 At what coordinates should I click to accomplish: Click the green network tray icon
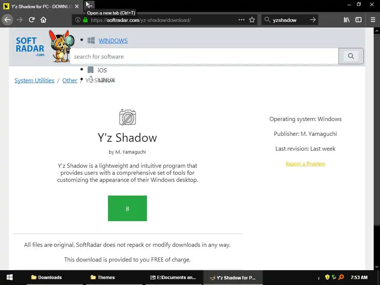(x=334, y=277)
